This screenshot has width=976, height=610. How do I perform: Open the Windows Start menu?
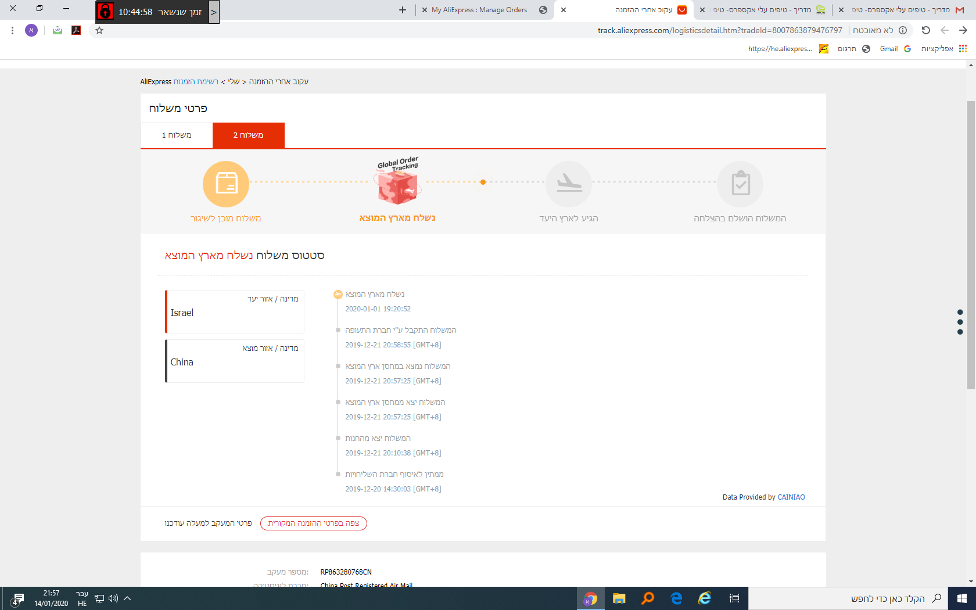[x=962, y=598]
